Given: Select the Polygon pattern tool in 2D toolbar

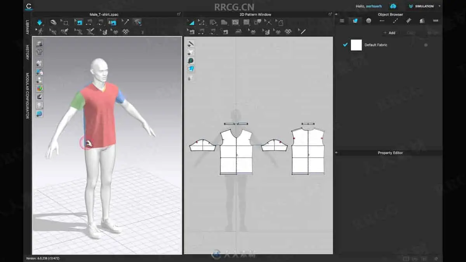Looking at the screenshot, I should click(x=224, y=23).
